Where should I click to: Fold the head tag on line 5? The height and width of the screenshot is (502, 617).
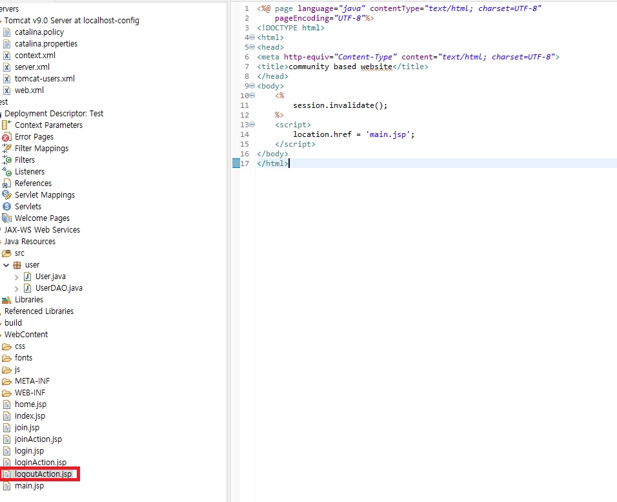click(x=252, y=47)
